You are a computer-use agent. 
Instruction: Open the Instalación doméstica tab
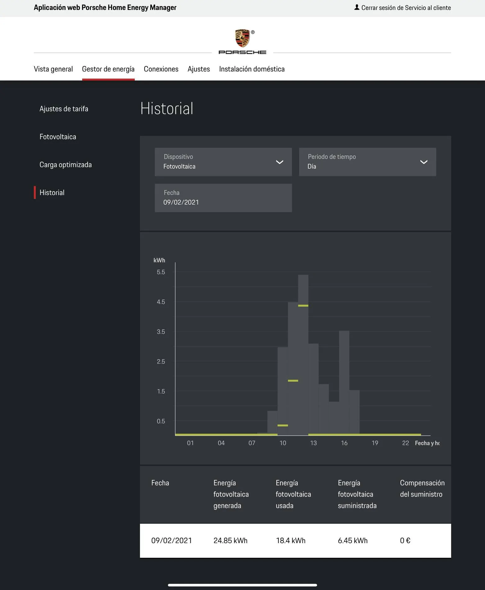tap(252, 69)
